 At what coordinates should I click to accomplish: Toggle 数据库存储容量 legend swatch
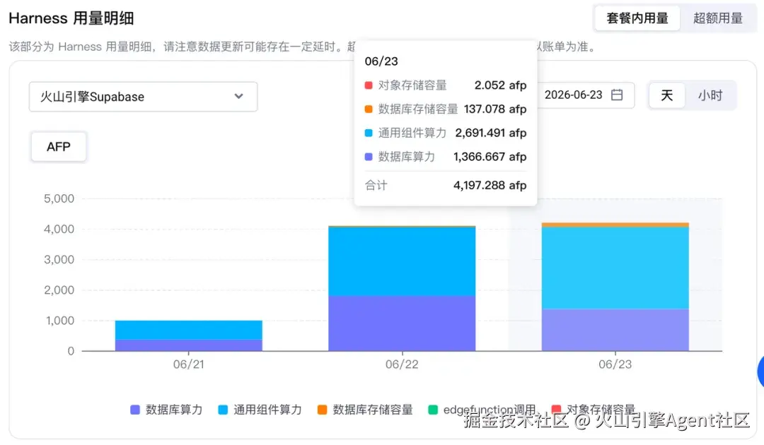click(322, 410)
